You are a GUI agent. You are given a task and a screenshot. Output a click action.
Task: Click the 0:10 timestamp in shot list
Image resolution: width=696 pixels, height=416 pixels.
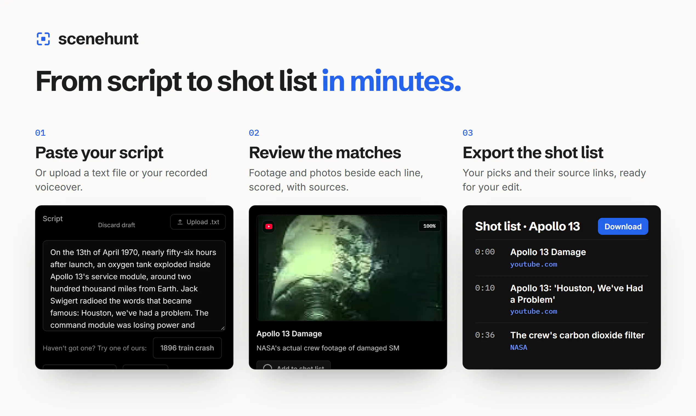pyautogui.click(x=485, y=288)
